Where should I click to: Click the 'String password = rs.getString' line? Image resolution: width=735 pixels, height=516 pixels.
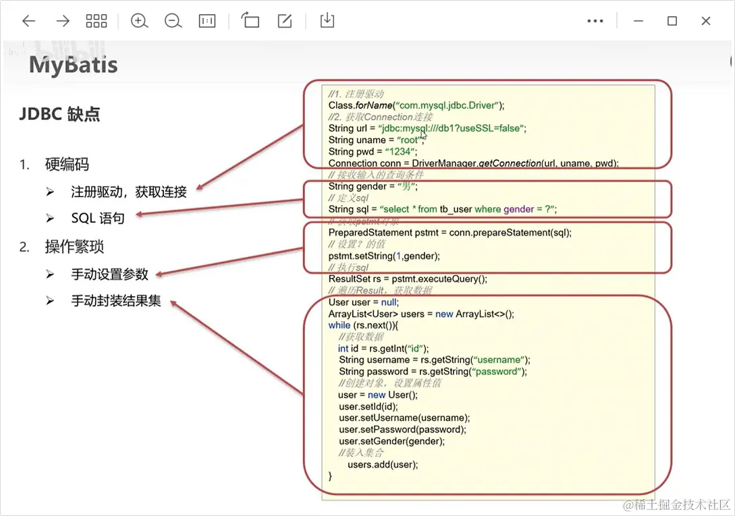pos(433,372)
